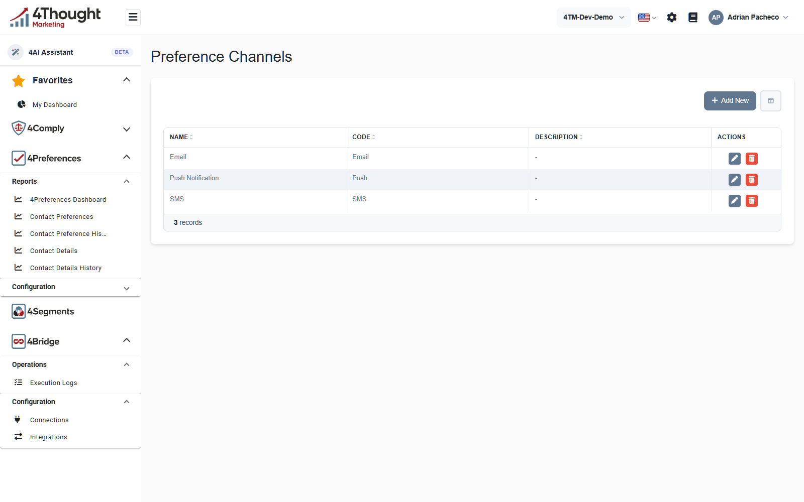Edit the Push Notification channel
Image resolution: width=804 pixels, height=502 pixels.
(x=735, y=180)
